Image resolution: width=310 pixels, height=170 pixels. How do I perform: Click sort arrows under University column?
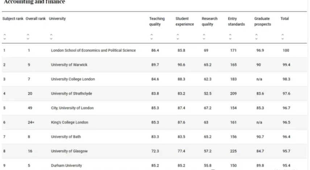(51, 36)
